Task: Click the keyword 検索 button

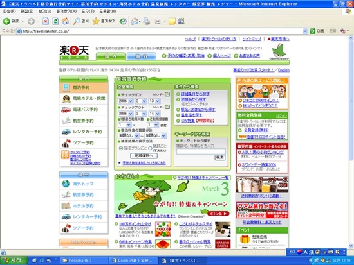Action: [219, 157]
